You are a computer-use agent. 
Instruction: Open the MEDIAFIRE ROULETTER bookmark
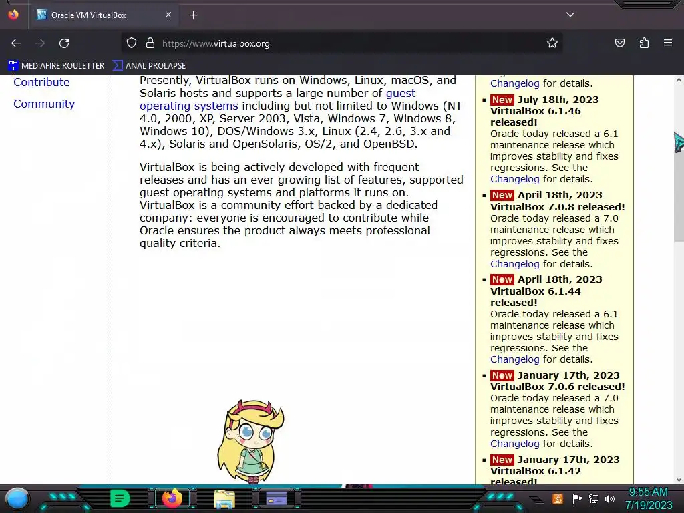[x=56, y=66]
